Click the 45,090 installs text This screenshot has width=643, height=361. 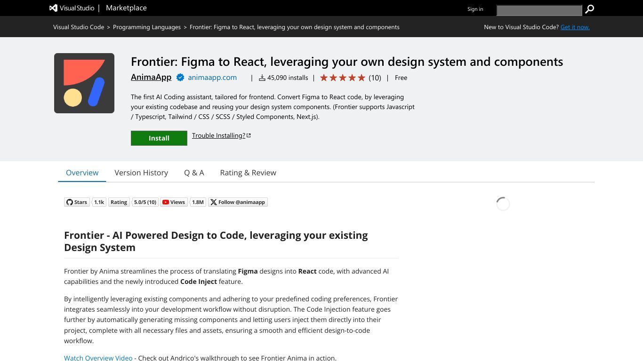tap(288, 78)
